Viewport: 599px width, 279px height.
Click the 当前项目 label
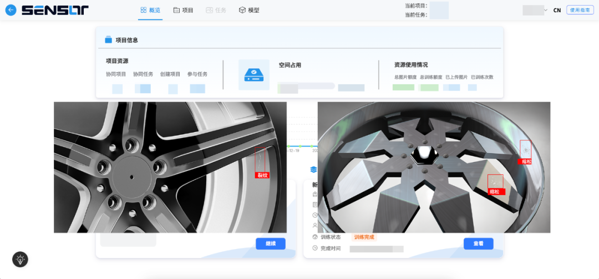416,6
